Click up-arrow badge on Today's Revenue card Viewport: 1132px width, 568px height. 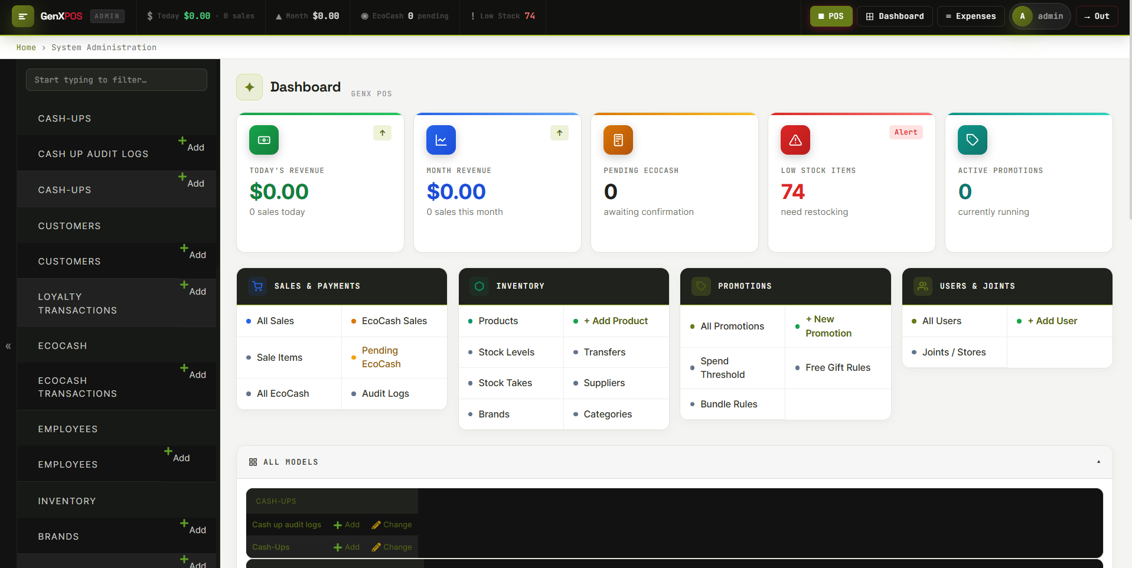[x=382, y=133]
